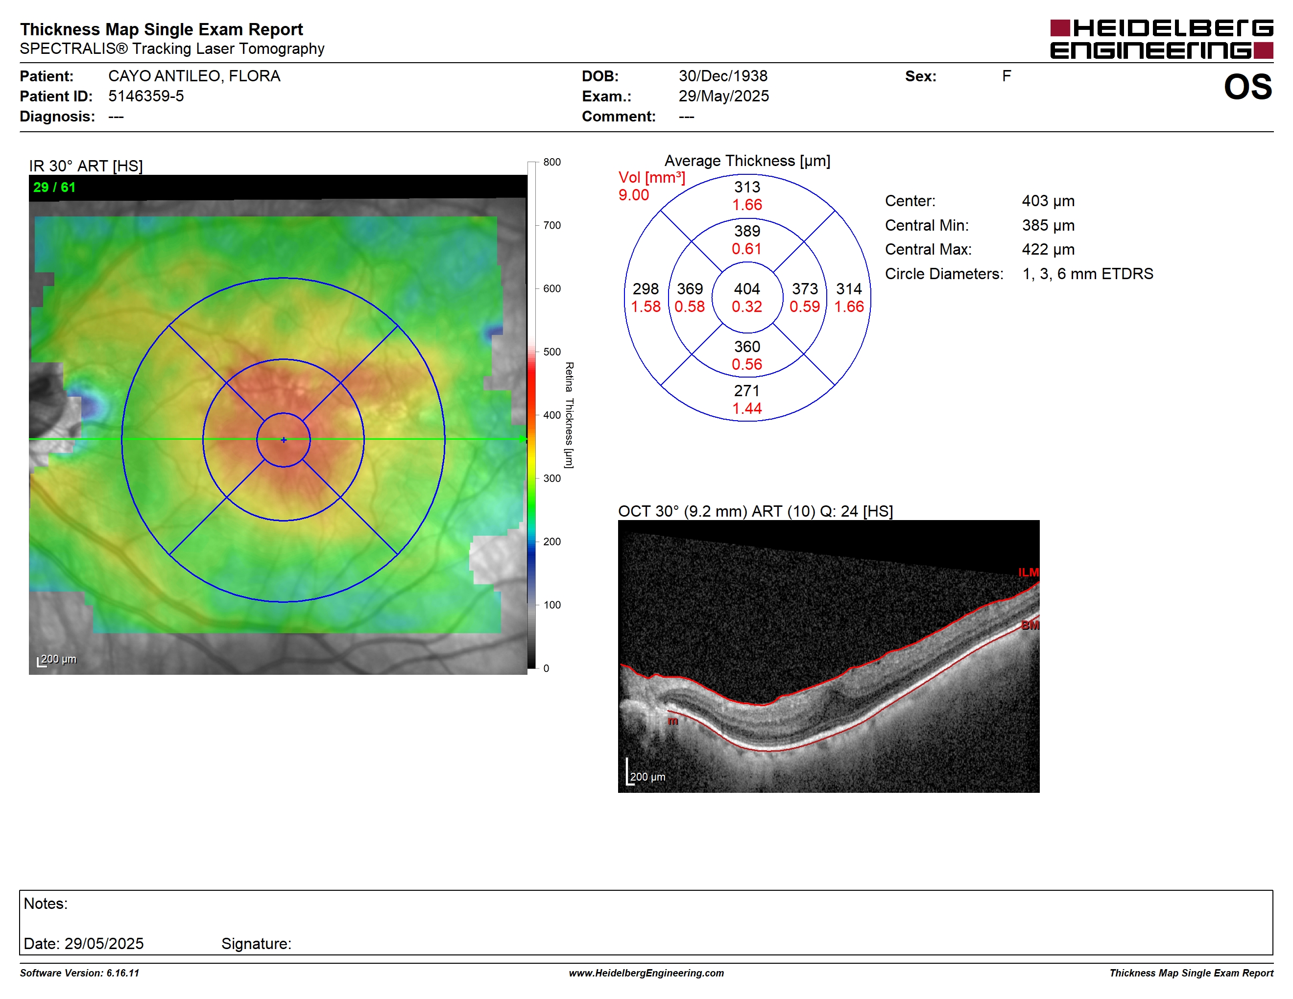Screen dimensions: 1293x999
Task: Click the 200 µm scale marker on IR image
Action: point(57,659)
